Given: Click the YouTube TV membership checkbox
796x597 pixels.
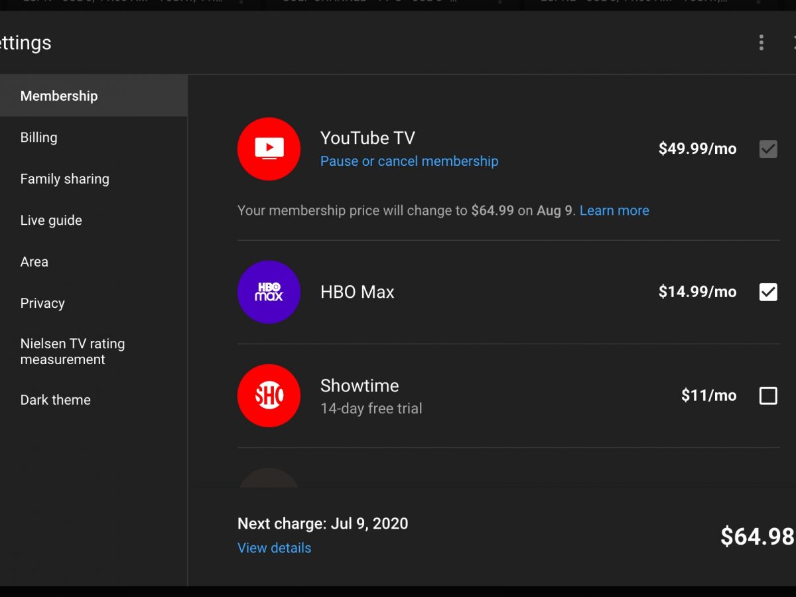Looking at the screenshot, I should [768, 149].
